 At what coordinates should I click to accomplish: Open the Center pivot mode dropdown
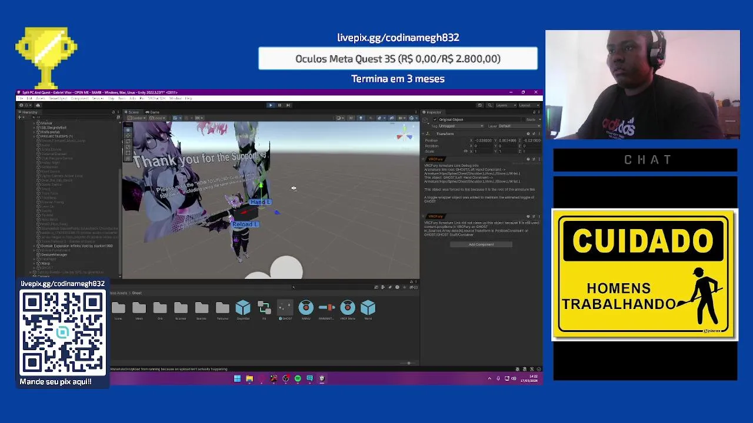coord(136,118)
